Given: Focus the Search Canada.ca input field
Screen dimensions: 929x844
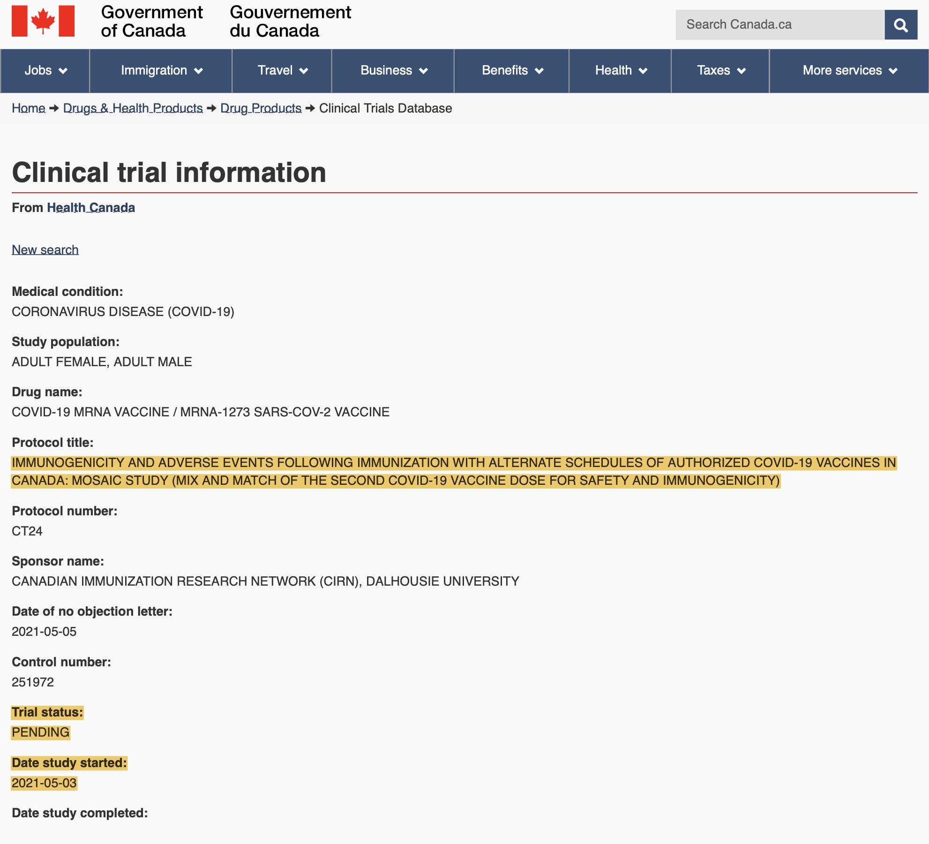Looking at the screenshot, I should click(780, 24).
